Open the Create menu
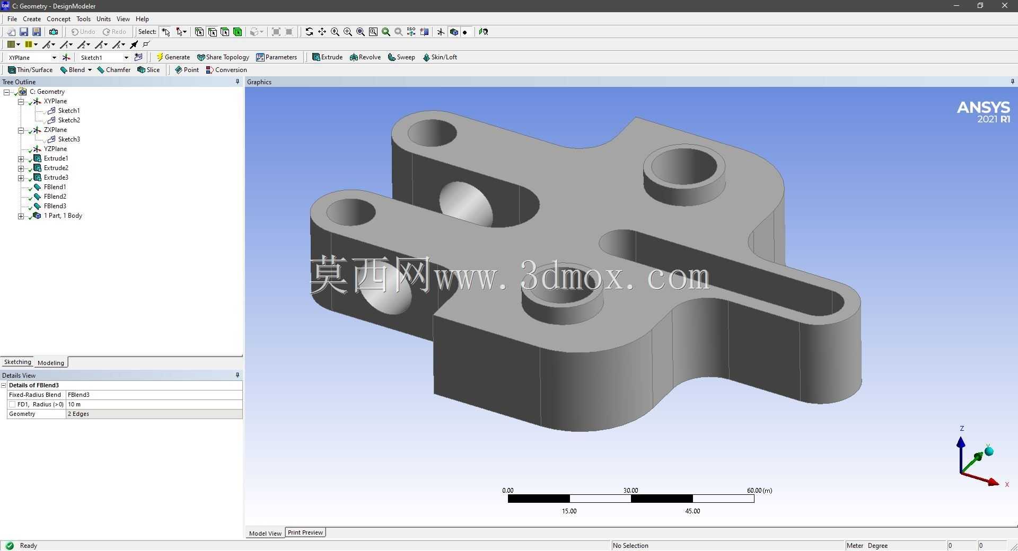This screenshot has width=1018, height=551. pos(32,19)
